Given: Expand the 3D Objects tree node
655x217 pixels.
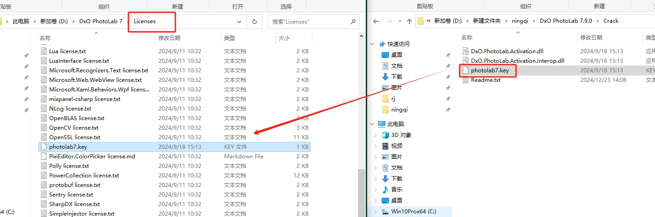Looking at the screenshot, I should point(375,135).
